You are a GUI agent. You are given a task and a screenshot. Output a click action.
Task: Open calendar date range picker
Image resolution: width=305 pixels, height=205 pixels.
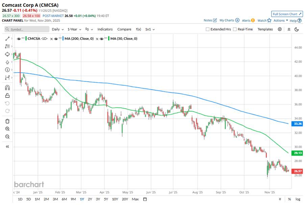point(145,199)
